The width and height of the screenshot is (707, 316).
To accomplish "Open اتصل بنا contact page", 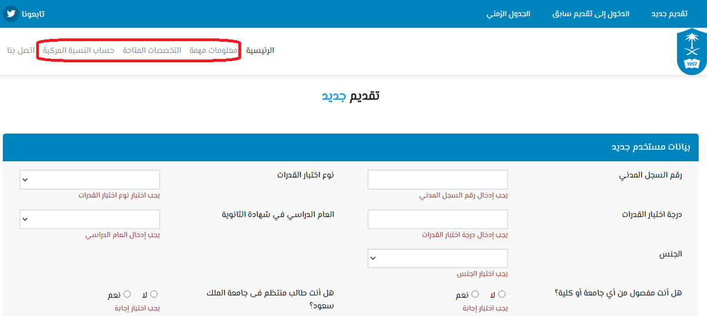I will [21, 50].
